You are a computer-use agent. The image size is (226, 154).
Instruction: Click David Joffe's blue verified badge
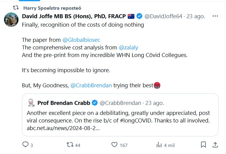[x=139, y=16]
